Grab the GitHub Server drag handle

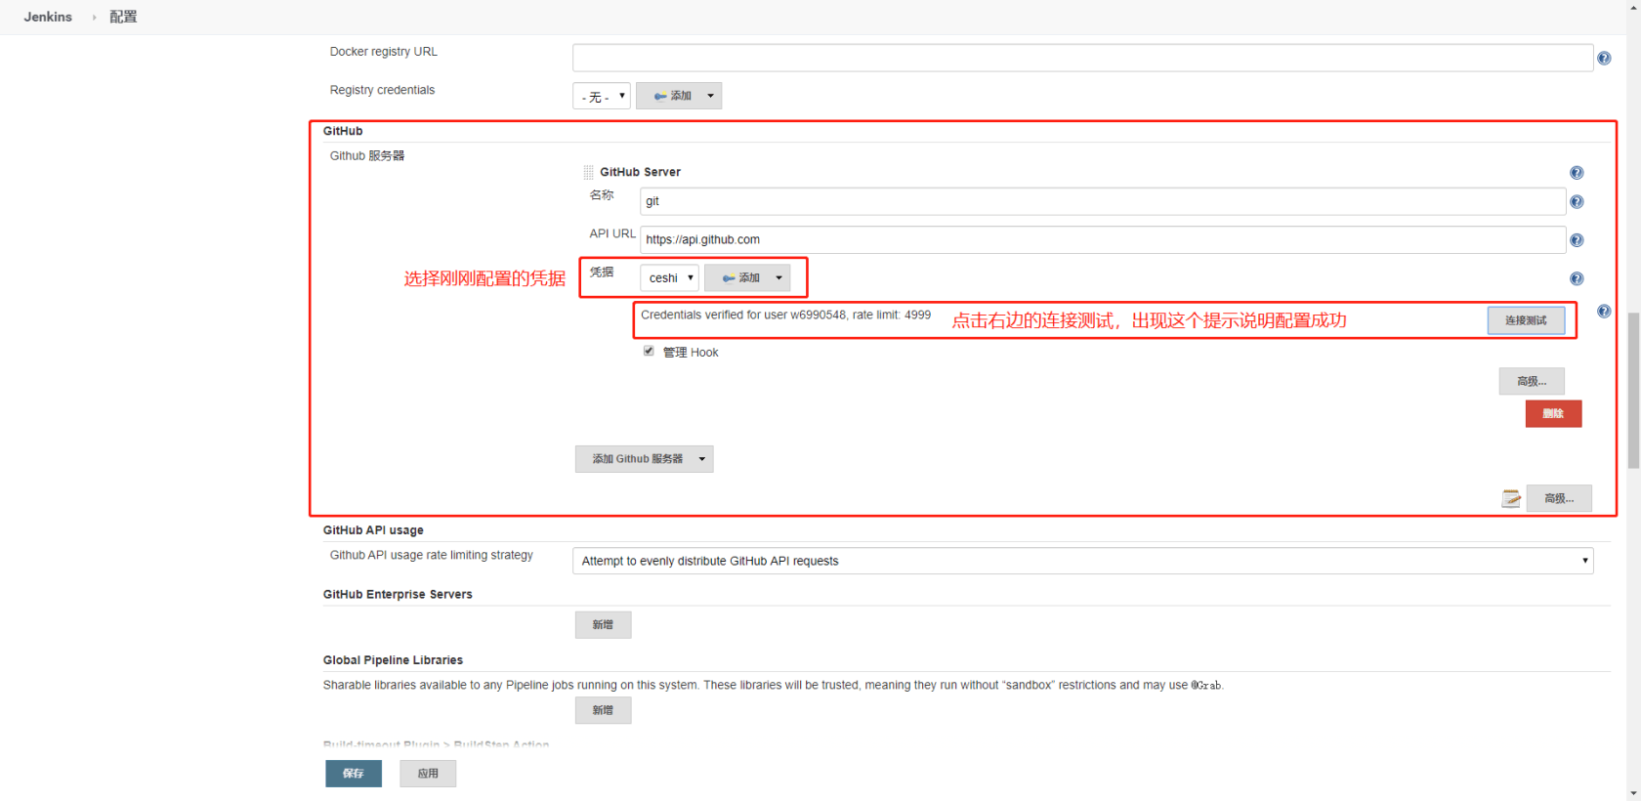coord(588,172)
